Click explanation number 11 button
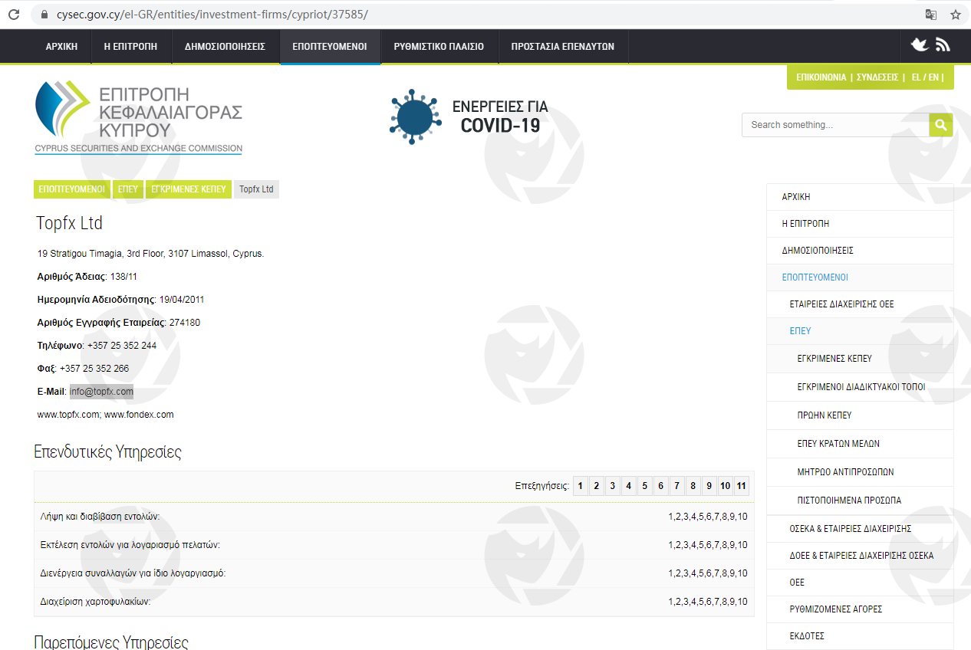This screenshot has height=650, width=971. 742,486
